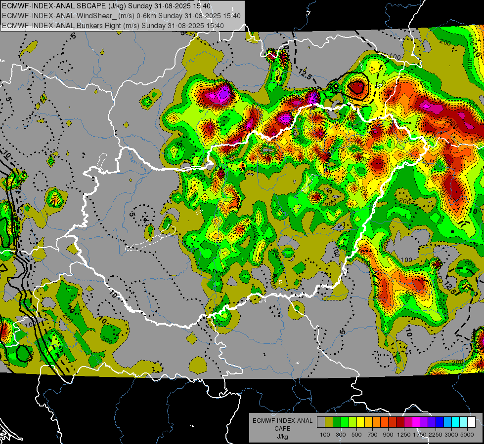Click the '700' value on the legend scale
The image size is (484, 444).
(x=373, y=435)
